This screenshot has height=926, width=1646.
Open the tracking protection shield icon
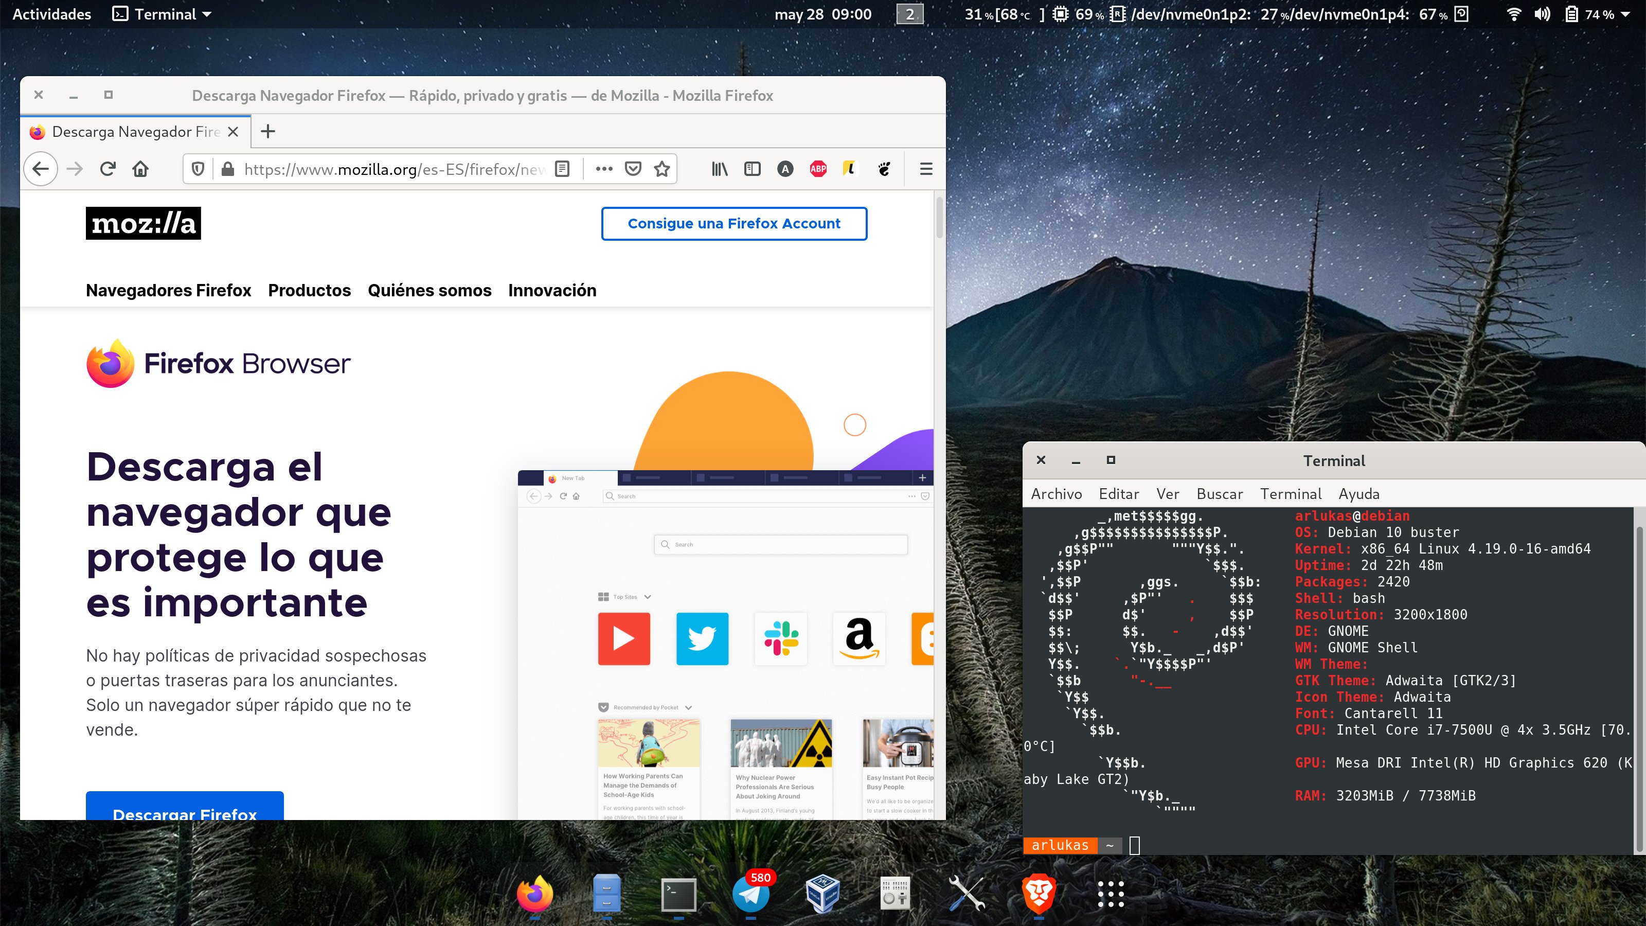tap(198, 169)
